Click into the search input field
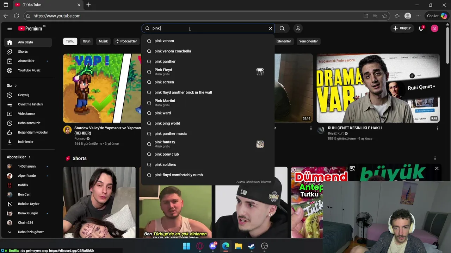451x253 pixels. [x=208, y=28]
